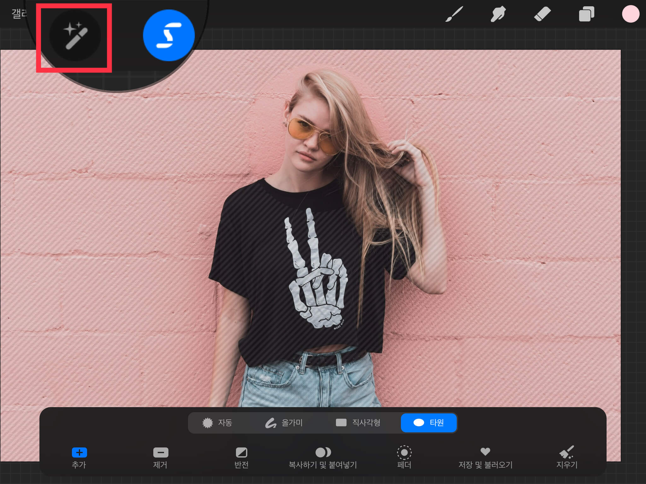This screenshot has width=646, height=484.
Task: Select the Smudge tool
Action: click(x=498, y=14)
